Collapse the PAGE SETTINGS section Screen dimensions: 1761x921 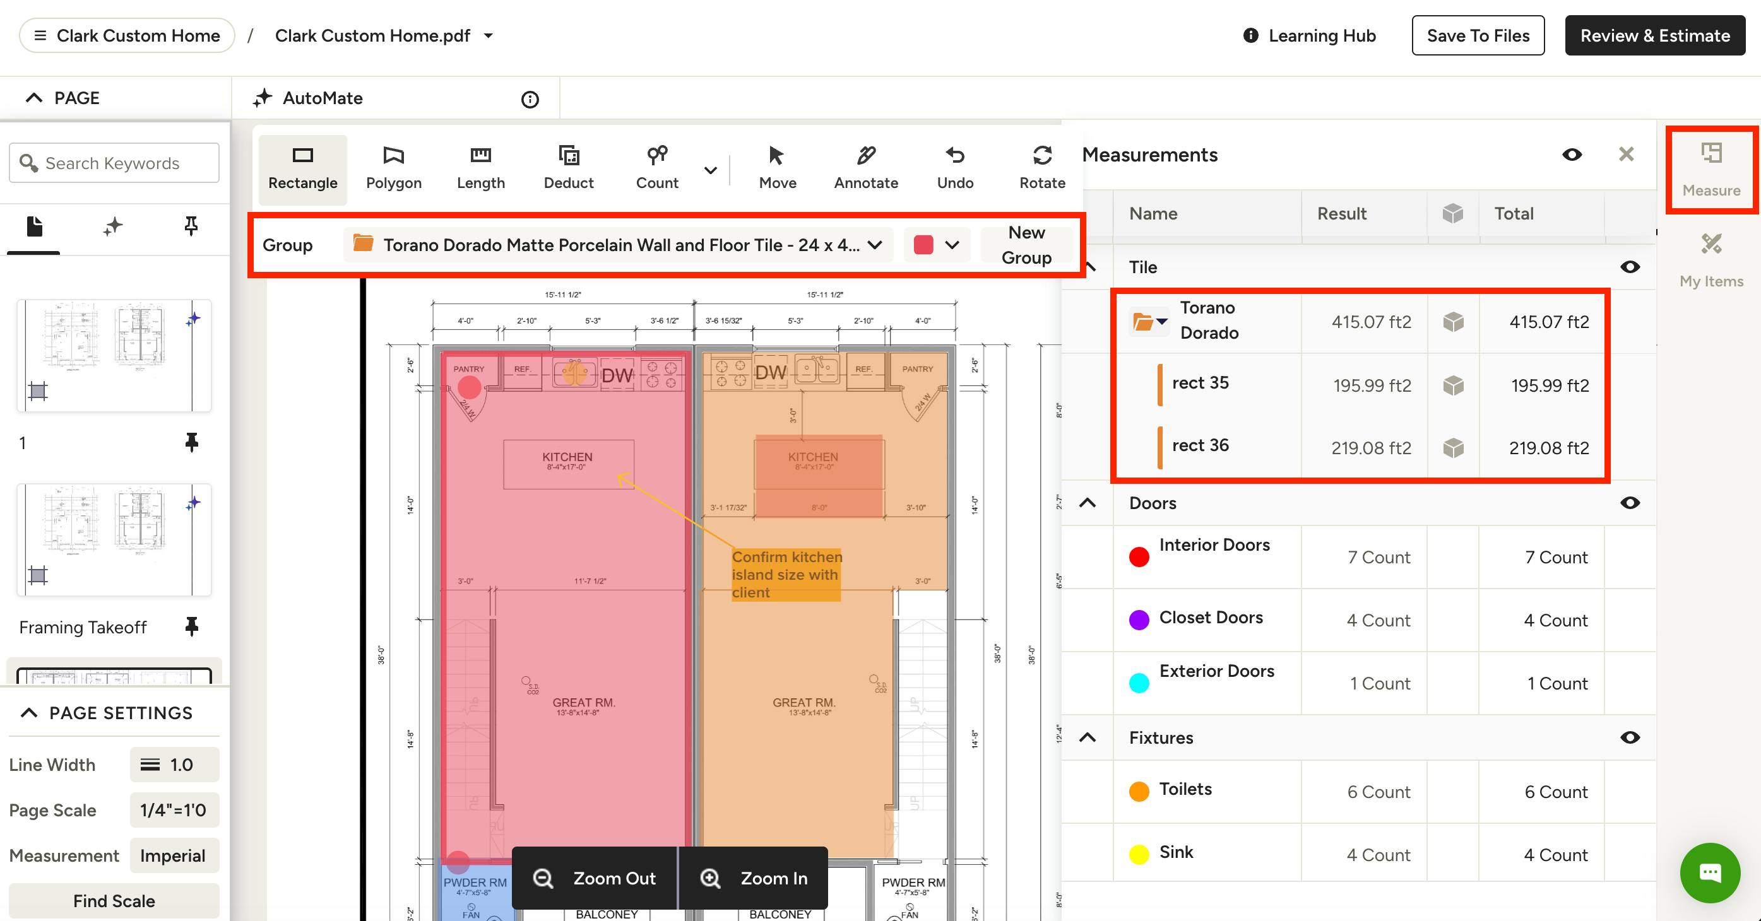click(x=28, y=713)
